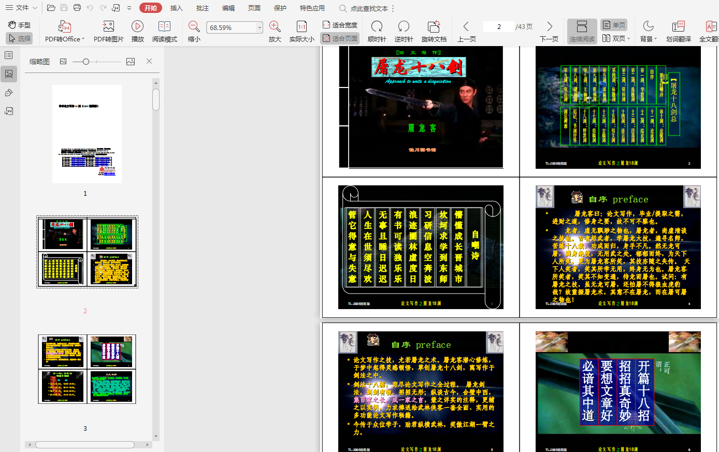Adjust the thumbnail size slider
The image size is (719, 452).
tap(86, 62)
